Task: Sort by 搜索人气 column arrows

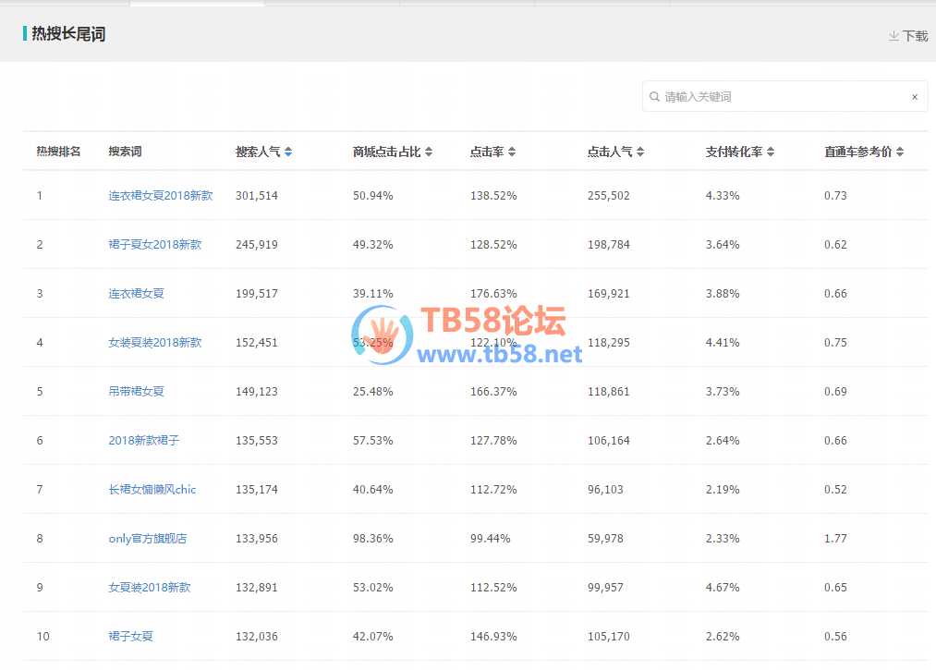Action: [288, 152]
